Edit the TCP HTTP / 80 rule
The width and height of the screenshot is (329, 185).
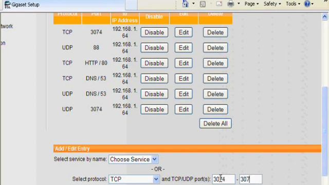[184, 63]
